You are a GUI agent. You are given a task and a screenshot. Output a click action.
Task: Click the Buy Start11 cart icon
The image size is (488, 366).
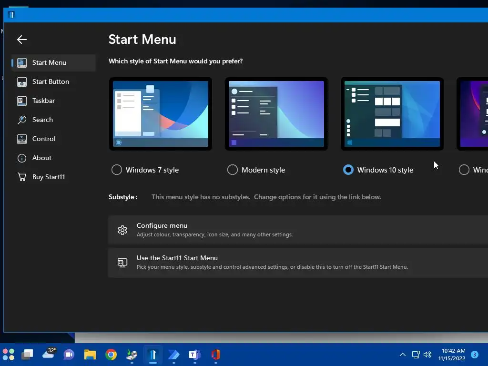(22, 177)
